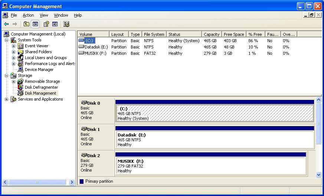Image resolution: width=324 pixels, height=196 pixels.
Task: Select the Datadisk (E:) partition block
Action: click(x=215, y=139)
